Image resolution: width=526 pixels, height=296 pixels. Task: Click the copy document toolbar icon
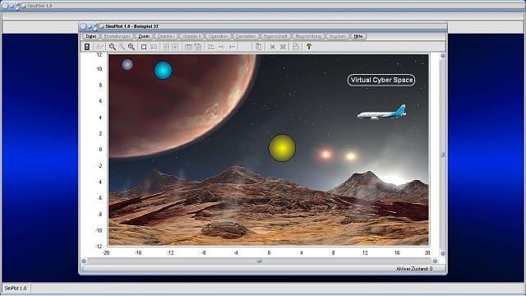pos(258,47)
